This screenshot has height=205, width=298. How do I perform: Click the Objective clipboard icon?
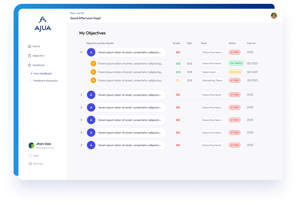click(30, 56)
